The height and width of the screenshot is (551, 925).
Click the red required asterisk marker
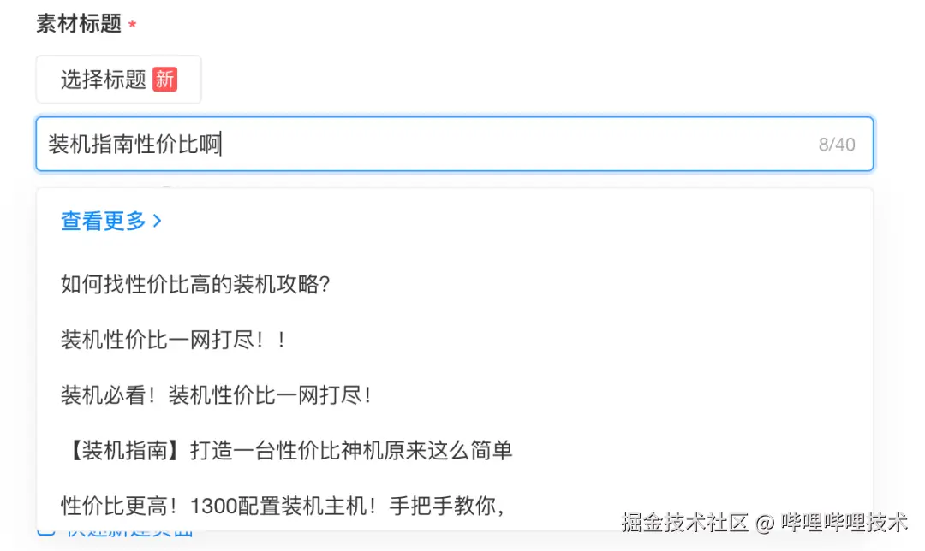tap(132, 25)
